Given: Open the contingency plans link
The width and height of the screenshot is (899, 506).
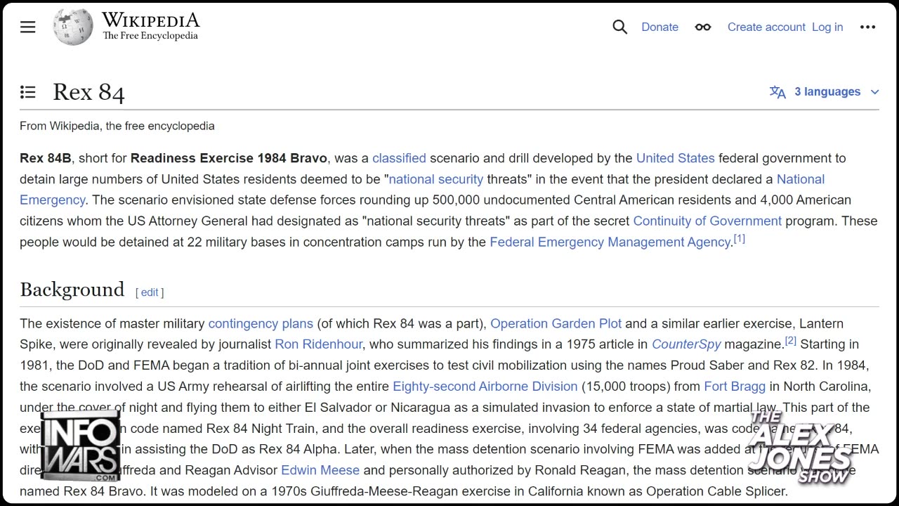Looking at the screenshot, I should (x=261, y=324).
